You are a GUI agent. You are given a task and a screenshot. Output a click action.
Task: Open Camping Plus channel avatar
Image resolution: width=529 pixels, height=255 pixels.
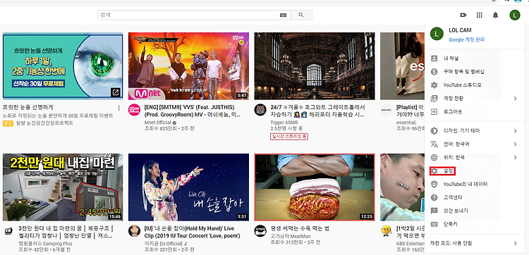coord(8,231)
